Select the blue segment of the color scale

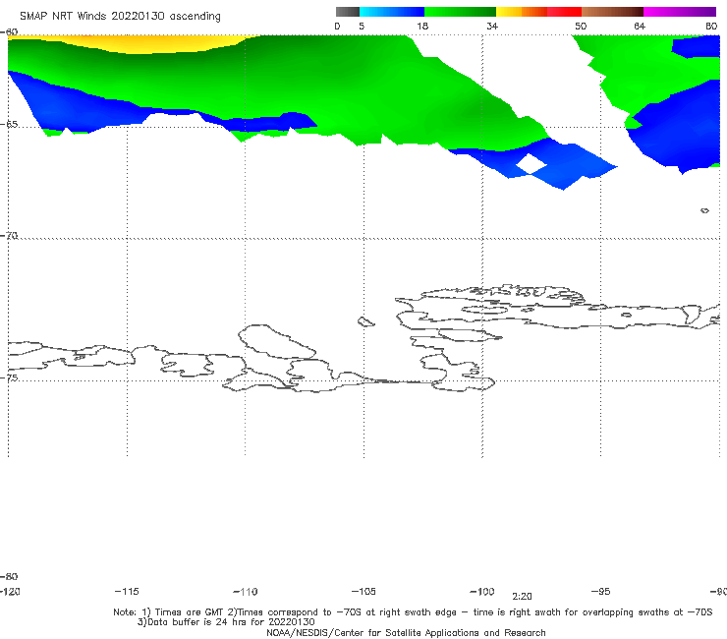(392, 12)
